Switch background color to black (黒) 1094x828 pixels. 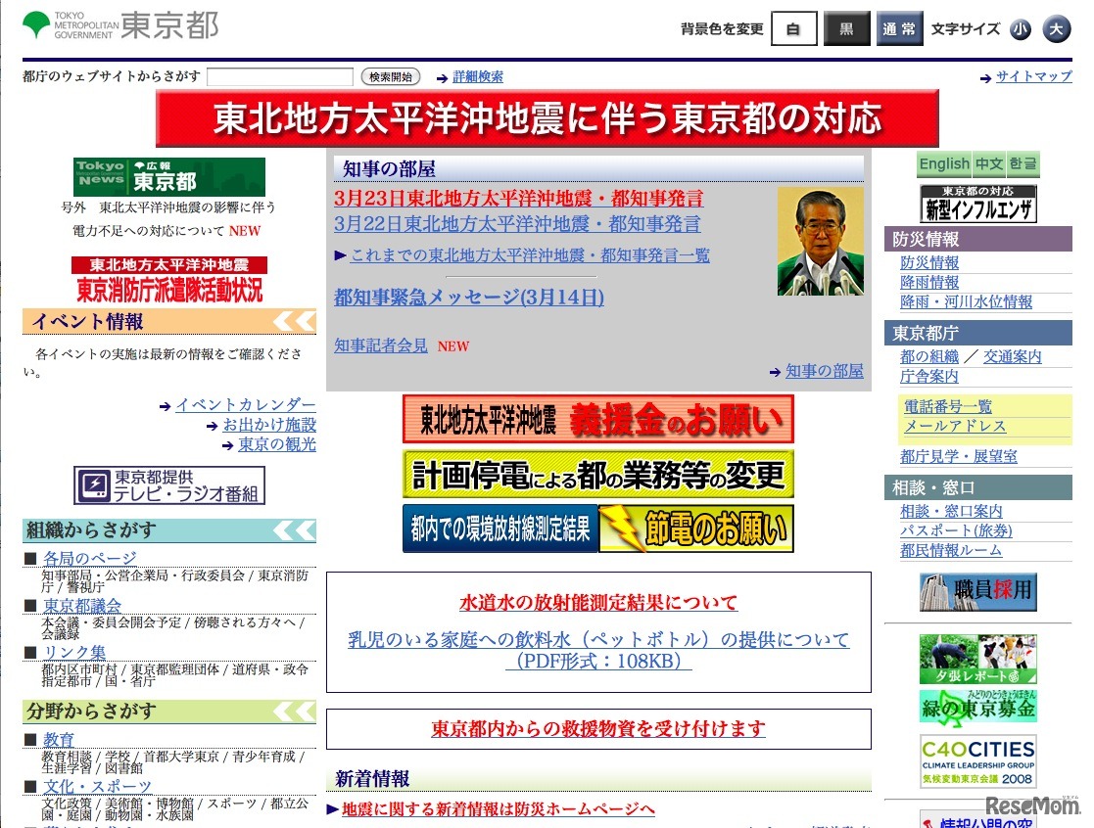pyautogui.click(x=846, y=29)
